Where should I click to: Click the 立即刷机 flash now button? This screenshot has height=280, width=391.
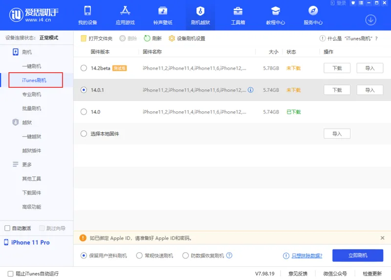(358, 255)
